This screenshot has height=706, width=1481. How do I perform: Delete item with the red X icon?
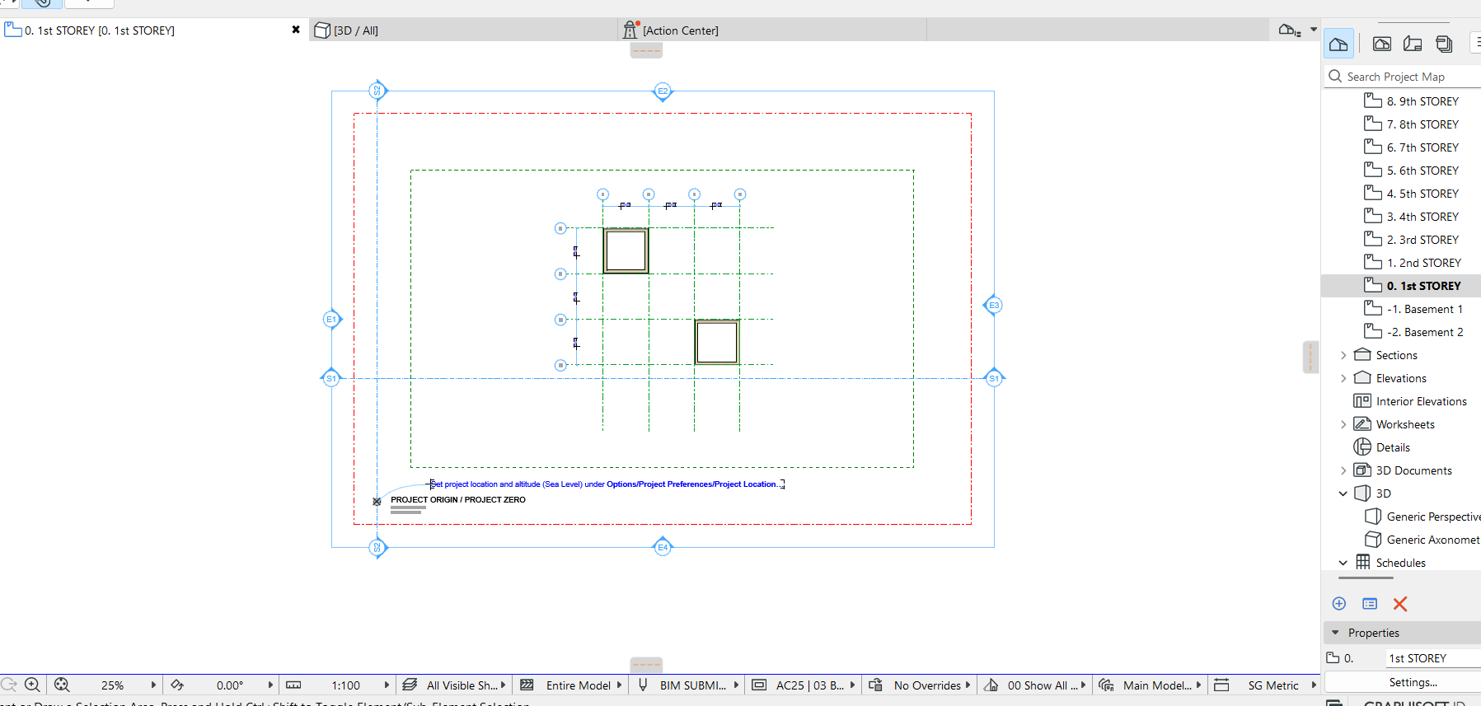pos(1399,604)
